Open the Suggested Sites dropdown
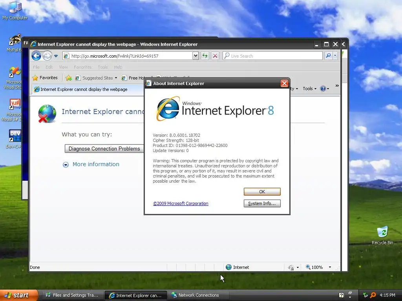402x301 pixels. pos(116,78)
